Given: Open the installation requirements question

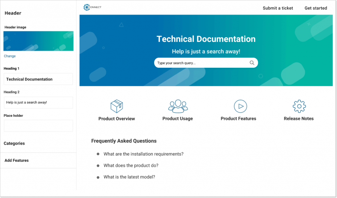Looking at the screenshot, I should 143,154.
